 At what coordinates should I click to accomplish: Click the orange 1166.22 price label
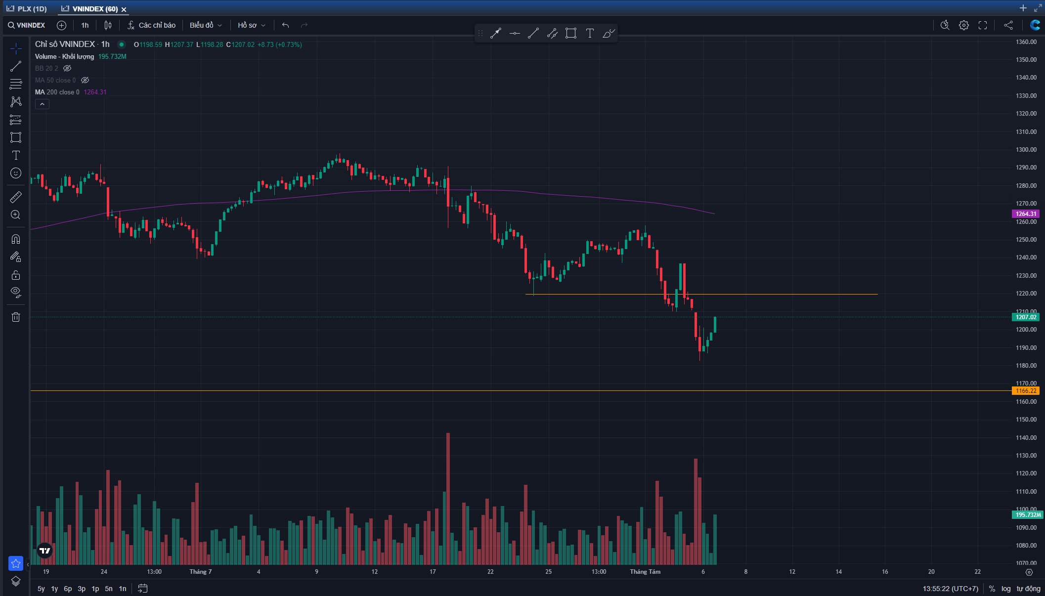click(x=1025, y=391)
